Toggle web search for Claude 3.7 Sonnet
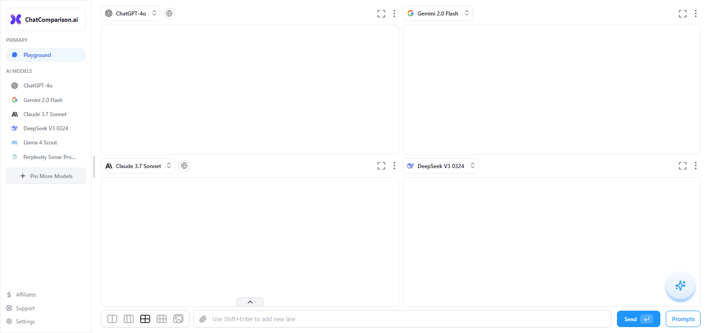The image size is (706, 333). point(184,166)
